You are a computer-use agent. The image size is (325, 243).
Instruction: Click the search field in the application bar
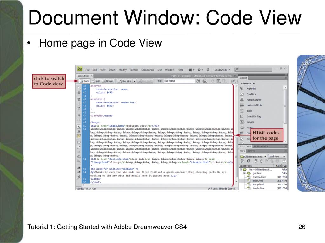pos(253,69)
